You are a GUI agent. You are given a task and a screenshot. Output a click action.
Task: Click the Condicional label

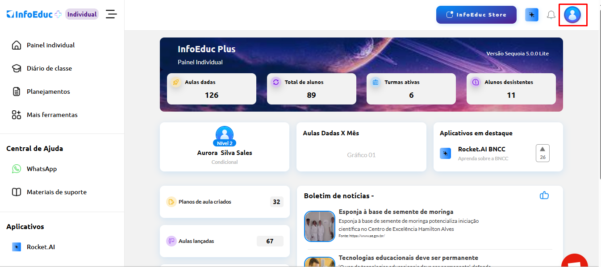coord(225,162)
